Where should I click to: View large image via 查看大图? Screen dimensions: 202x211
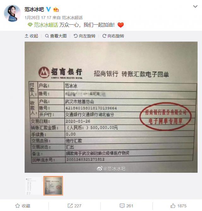pyautogui.click(x=56, y=36)
